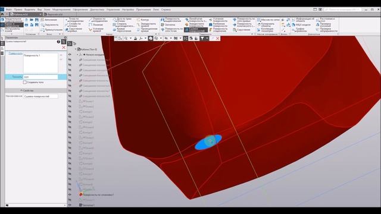The height and width of the screenshot is (214, 381).
Task: Activate Поверхность выдавливания command
Action: tap(171, 20)
